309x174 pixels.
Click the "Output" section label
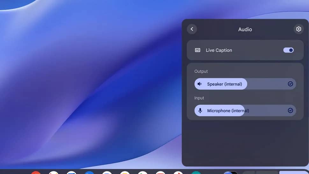(201, 71)
